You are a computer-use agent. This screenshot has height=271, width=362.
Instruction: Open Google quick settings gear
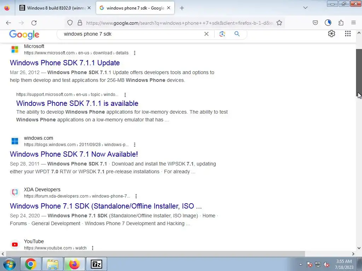click(x=332, y=34)
